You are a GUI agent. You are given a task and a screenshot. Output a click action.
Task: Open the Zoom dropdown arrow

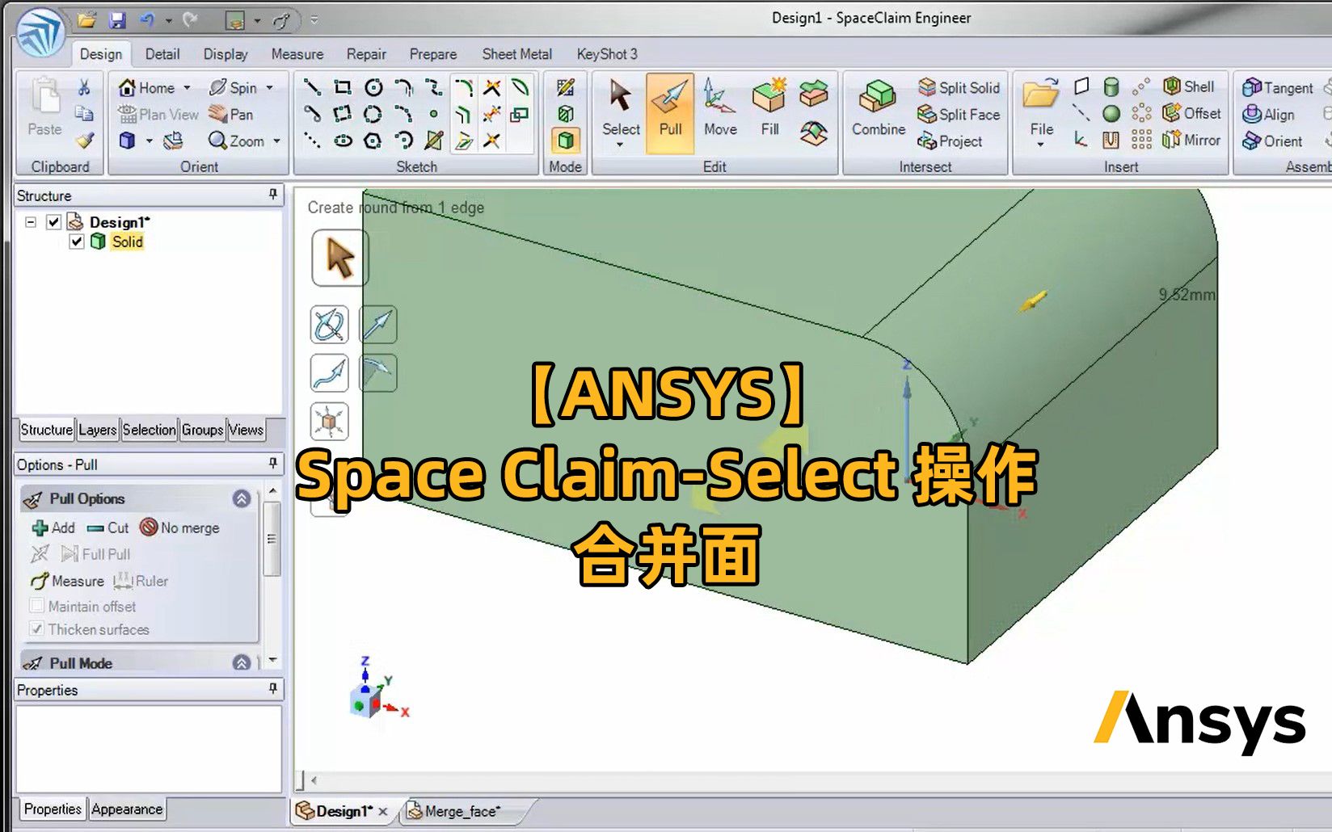click(276, 141)
